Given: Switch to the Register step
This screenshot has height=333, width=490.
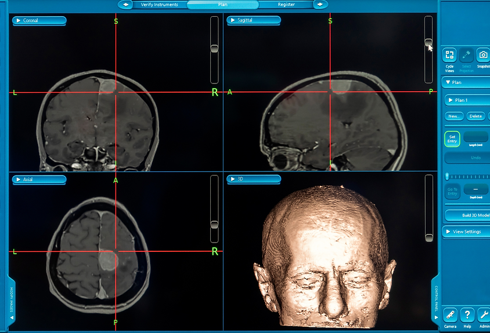Looking at the screenshot, I should click(286, 5).
